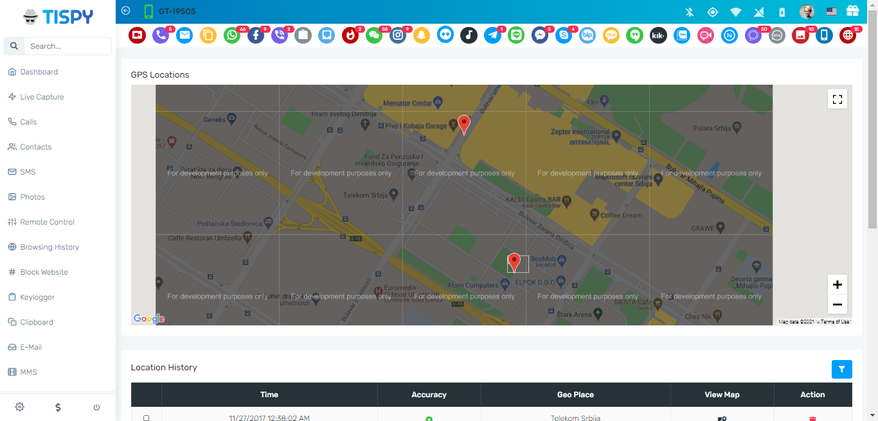Open Facebook icon with badge 9
878x421 pixels.
256,35
